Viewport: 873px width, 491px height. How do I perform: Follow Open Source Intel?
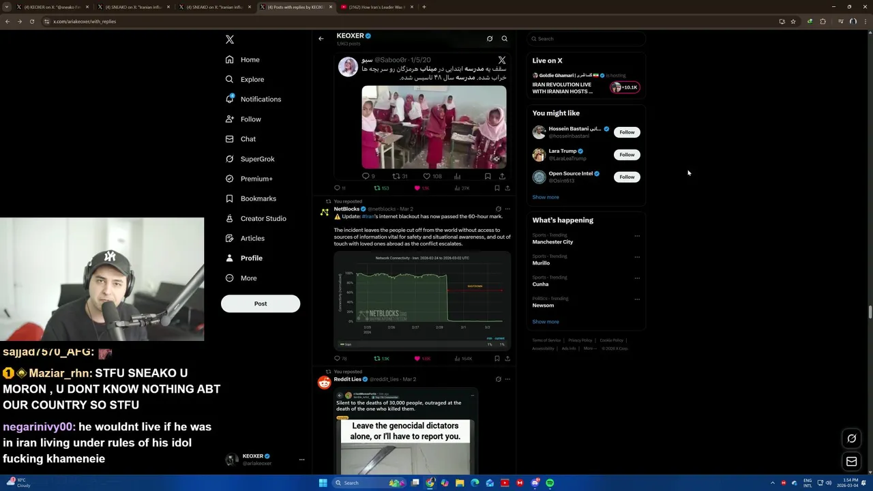pos(627,177)
